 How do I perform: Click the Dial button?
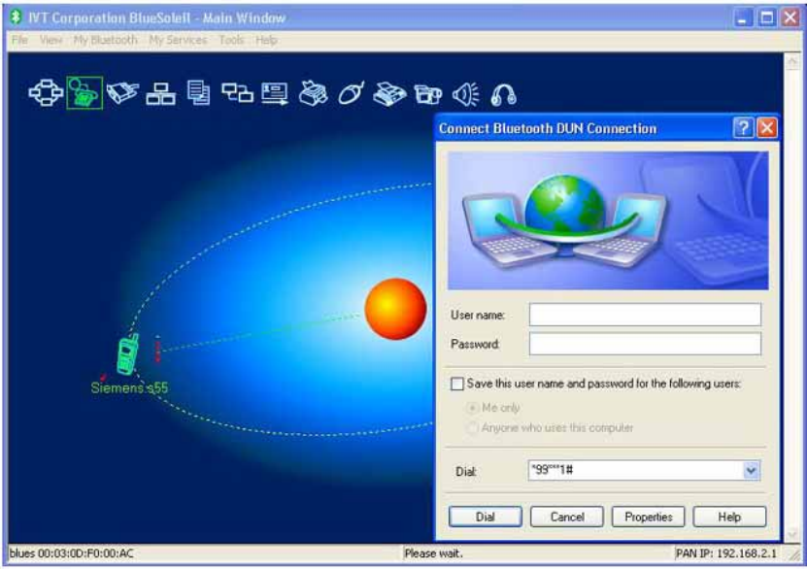485,517
